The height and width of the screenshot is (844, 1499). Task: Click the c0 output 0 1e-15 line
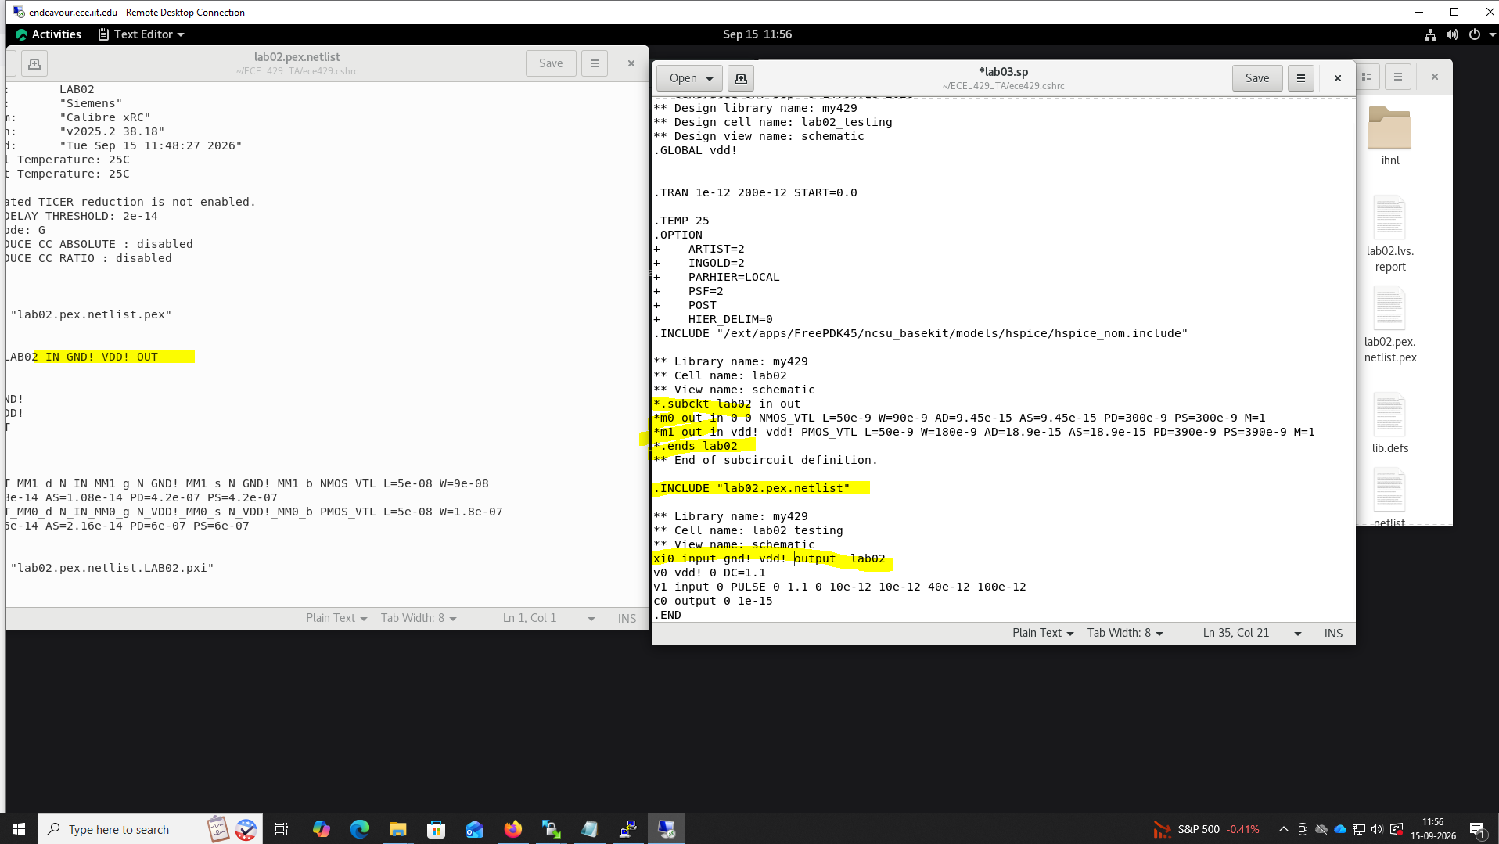click(714, 601)
